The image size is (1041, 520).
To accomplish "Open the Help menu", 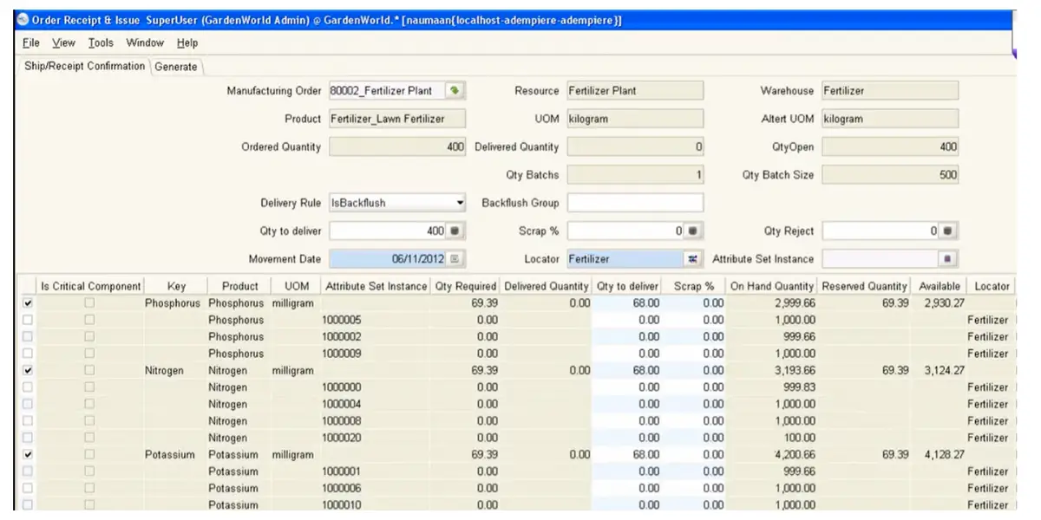I will 187,42.
